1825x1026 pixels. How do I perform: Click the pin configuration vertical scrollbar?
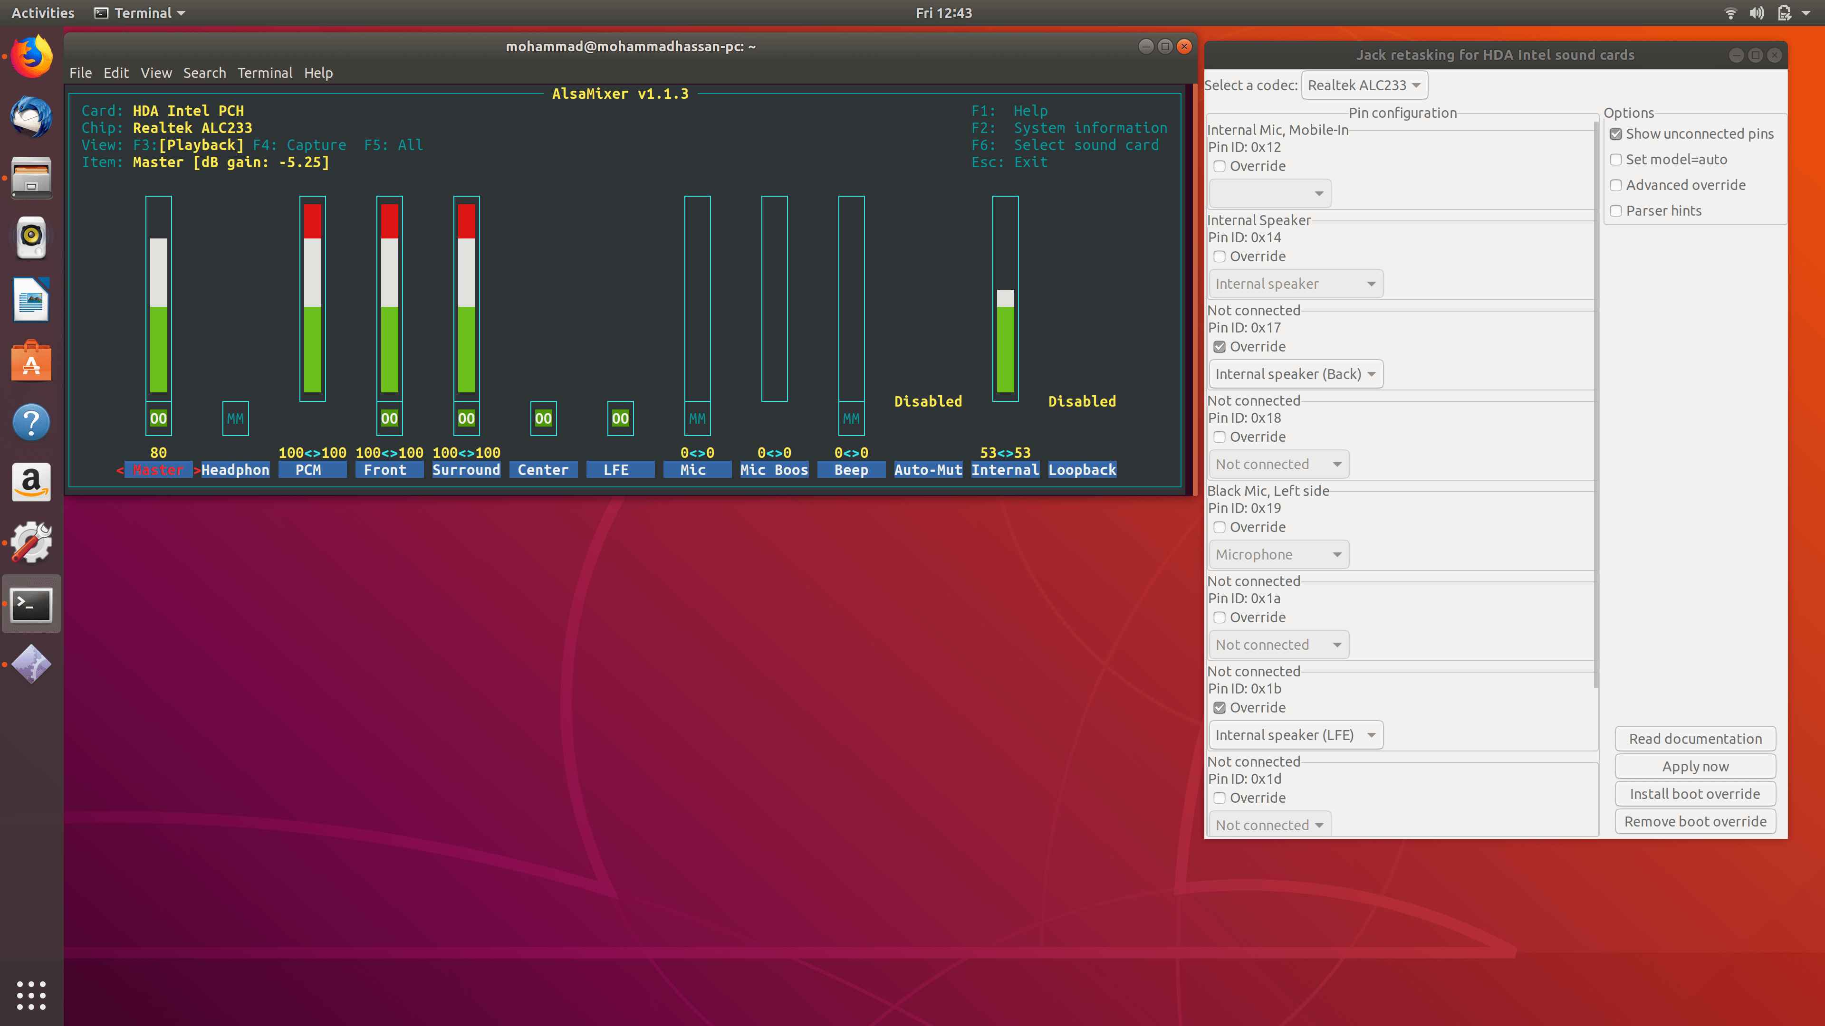(1595, 404)
